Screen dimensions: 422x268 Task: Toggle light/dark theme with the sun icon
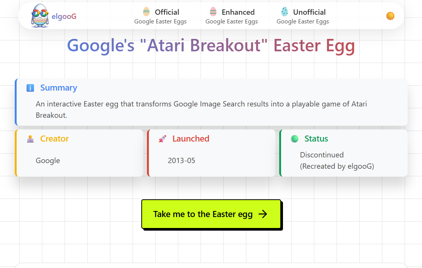pos(390,16)
